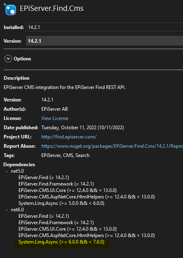Select EPiServer.CMS.UI.Core under net5.0

[x=67, y=190]
